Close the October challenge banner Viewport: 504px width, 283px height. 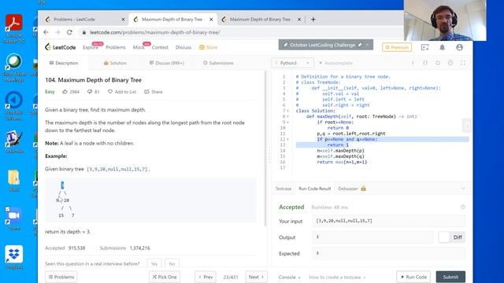tap(368, 45)
